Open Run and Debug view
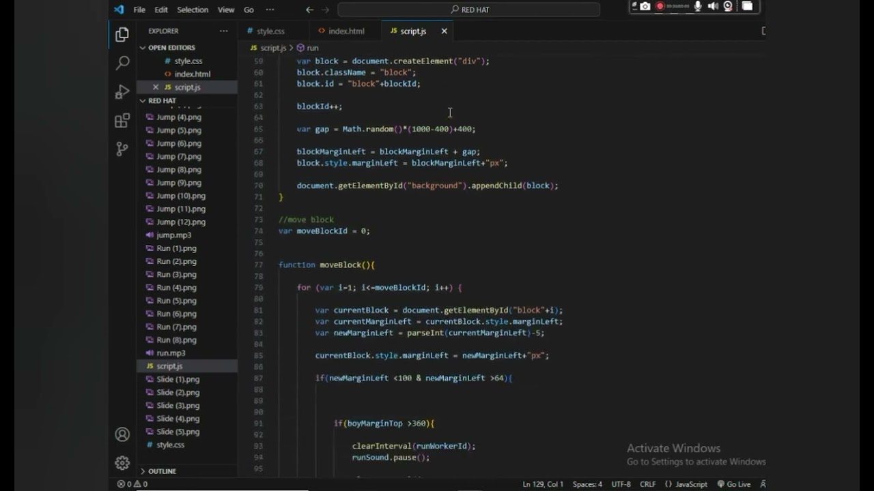The image size is (874, 491). (x=122, y=91)
